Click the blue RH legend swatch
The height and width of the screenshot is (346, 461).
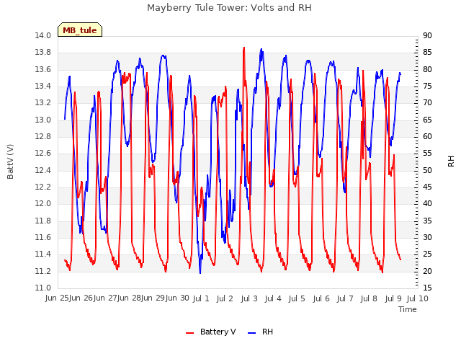click(x=252, y=333)
